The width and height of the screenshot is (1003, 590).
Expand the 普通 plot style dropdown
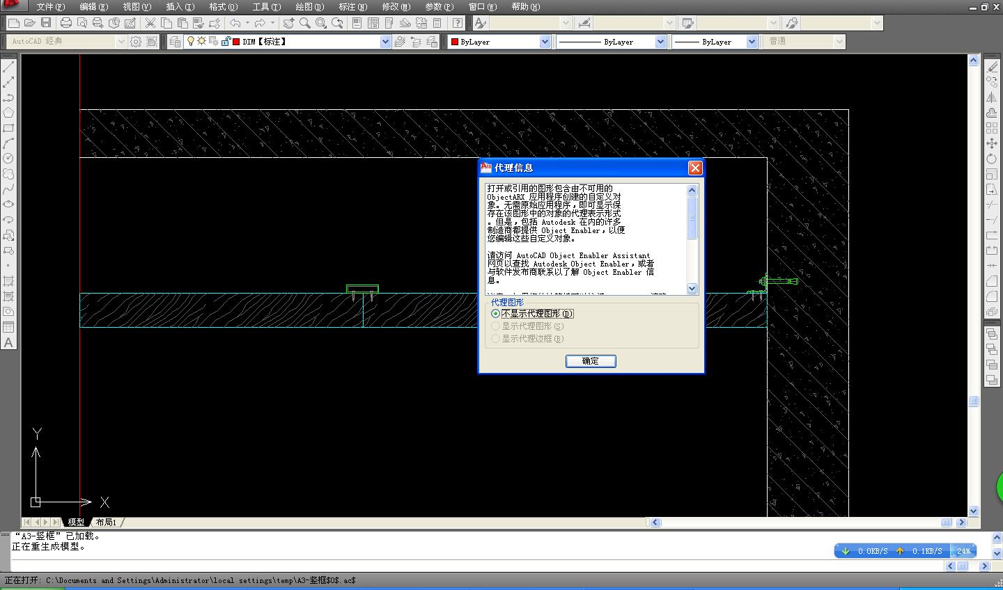[x=839, y=42]
